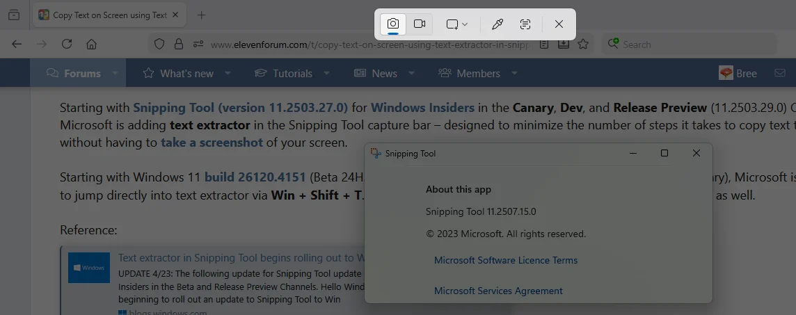
Task: Open the tracking protection shield icon
Action: click(x=159, y=44)
